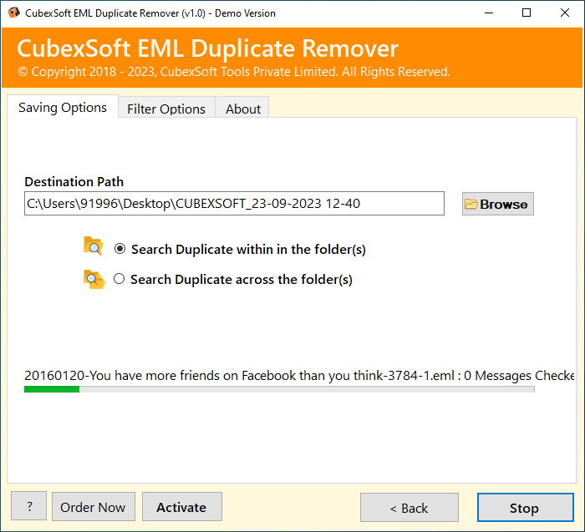Image resolution: width=585 pixels, height=532 pixels.
Task: Click the Order Now button
Action: pos(93,507)
